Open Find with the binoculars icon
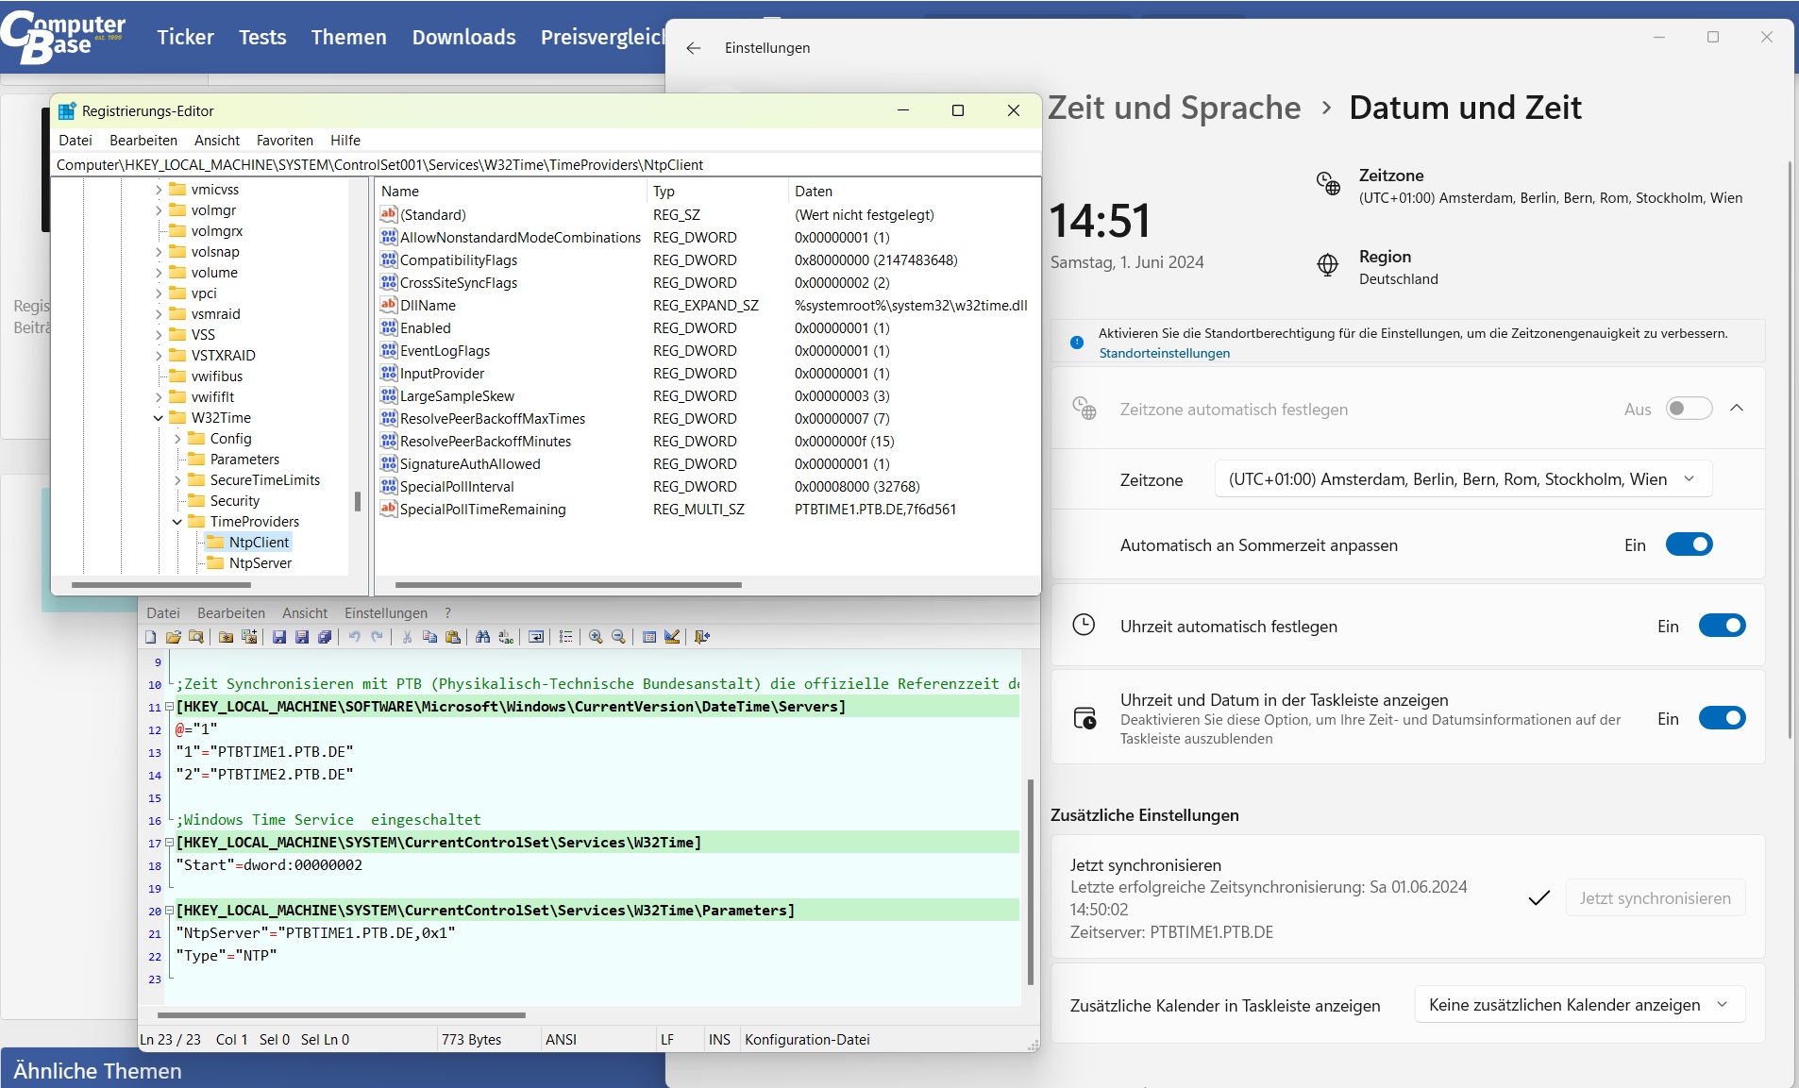This screenshot has width=1799, height=1088. click(483, 637)
